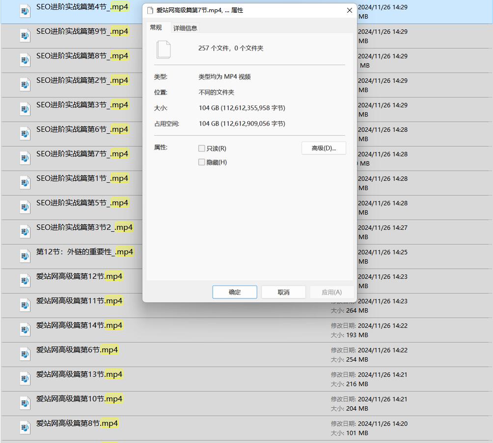Select the file icon of SEO进阶实战篇第9节
The width and height of the screenshot is (493, 443).
coord(25,35)
